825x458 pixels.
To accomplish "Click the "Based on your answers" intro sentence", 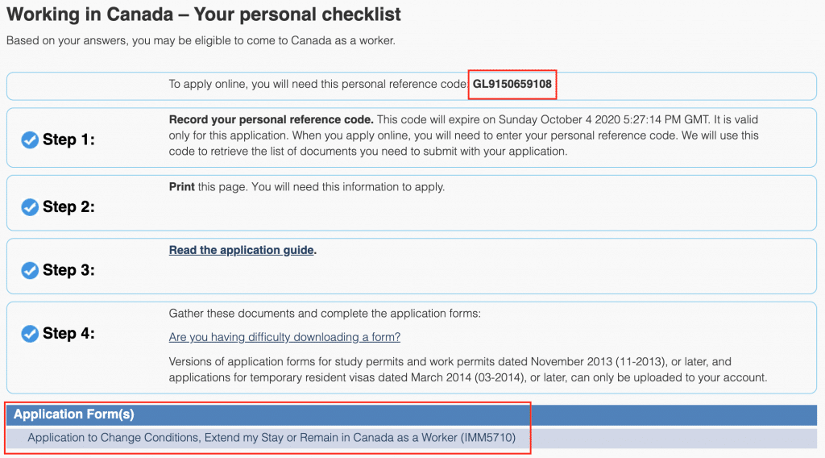I will click(201, 40).
